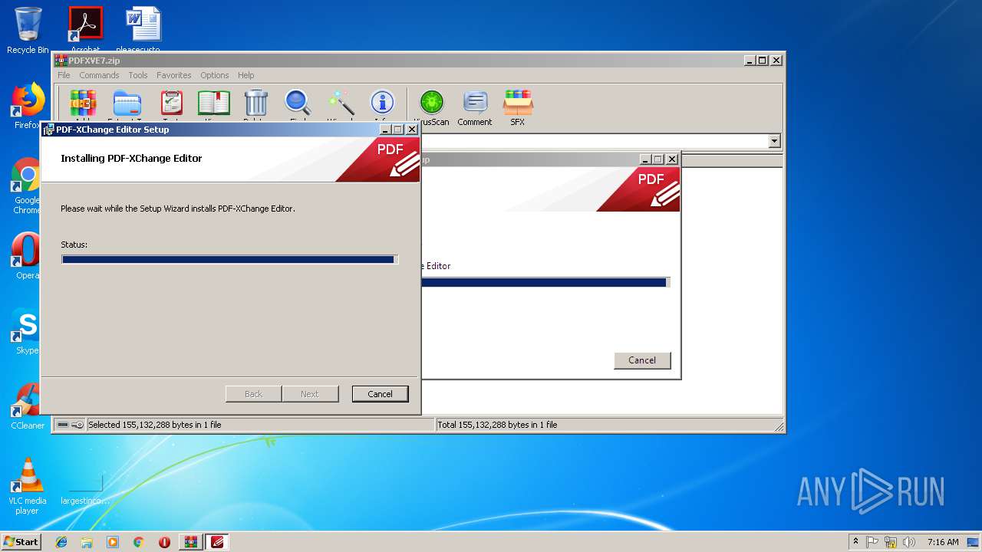
Task: Click WinRAR Extract To folder icon
Action: 127,103
